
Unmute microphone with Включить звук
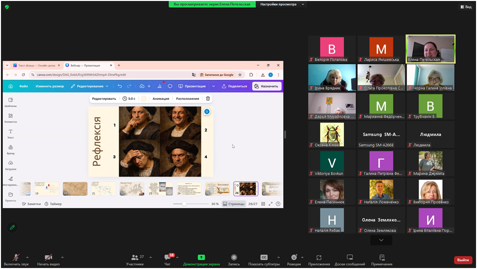[x=16, y=259]
